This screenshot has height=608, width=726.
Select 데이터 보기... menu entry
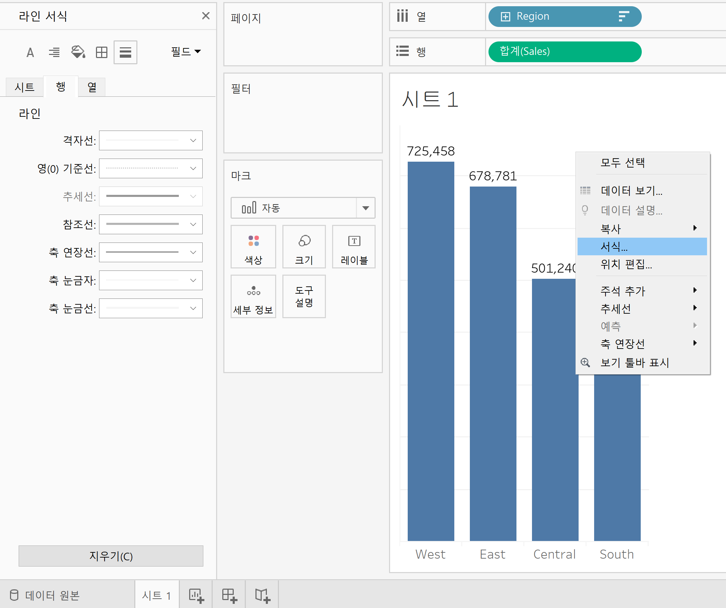click(x=631, y=190)
